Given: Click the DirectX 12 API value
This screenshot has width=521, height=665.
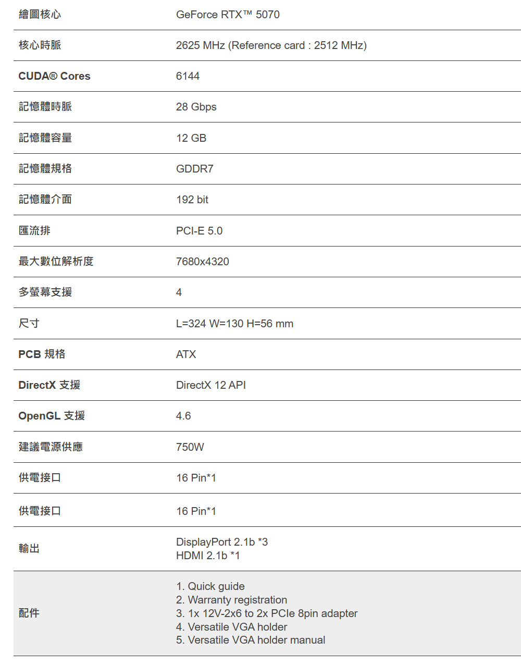Looking at the screenshot, I should click(210, 385).
